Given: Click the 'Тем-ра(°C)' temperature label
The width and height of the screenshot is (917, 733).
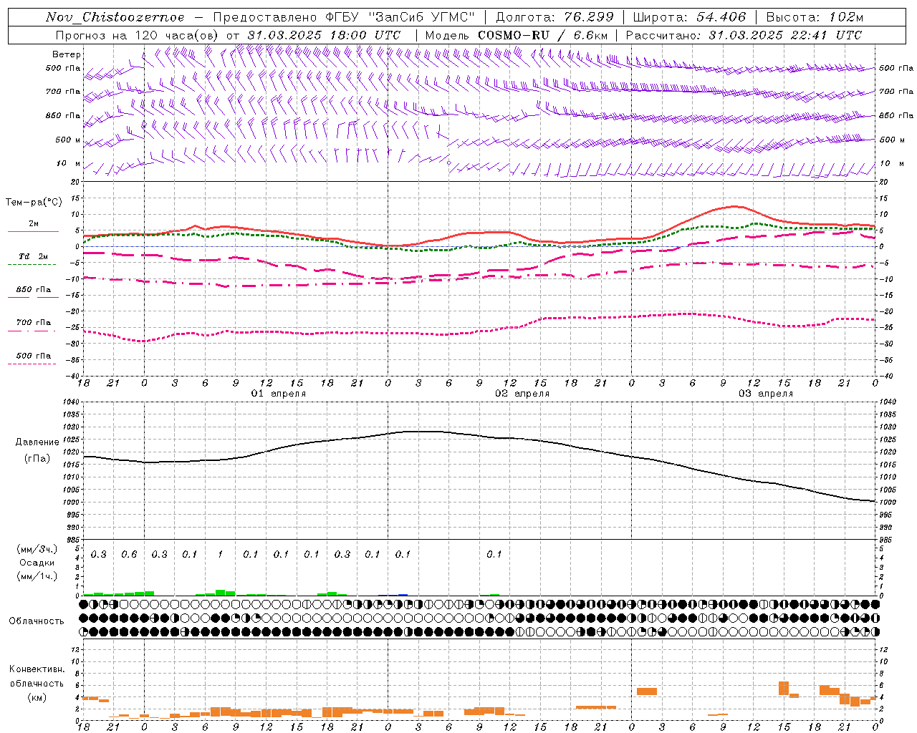Looking at the screenshot, I should click(x=34, y=203).
